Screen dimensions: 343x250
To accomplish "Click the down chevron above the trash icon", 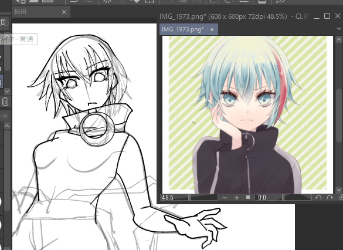I will coord(7,91).
